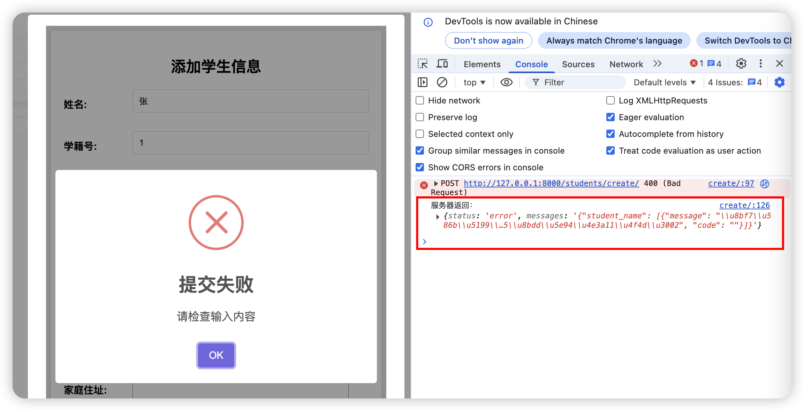
Task: Toggle the device toolbar icon
Action: click(442, 64)
